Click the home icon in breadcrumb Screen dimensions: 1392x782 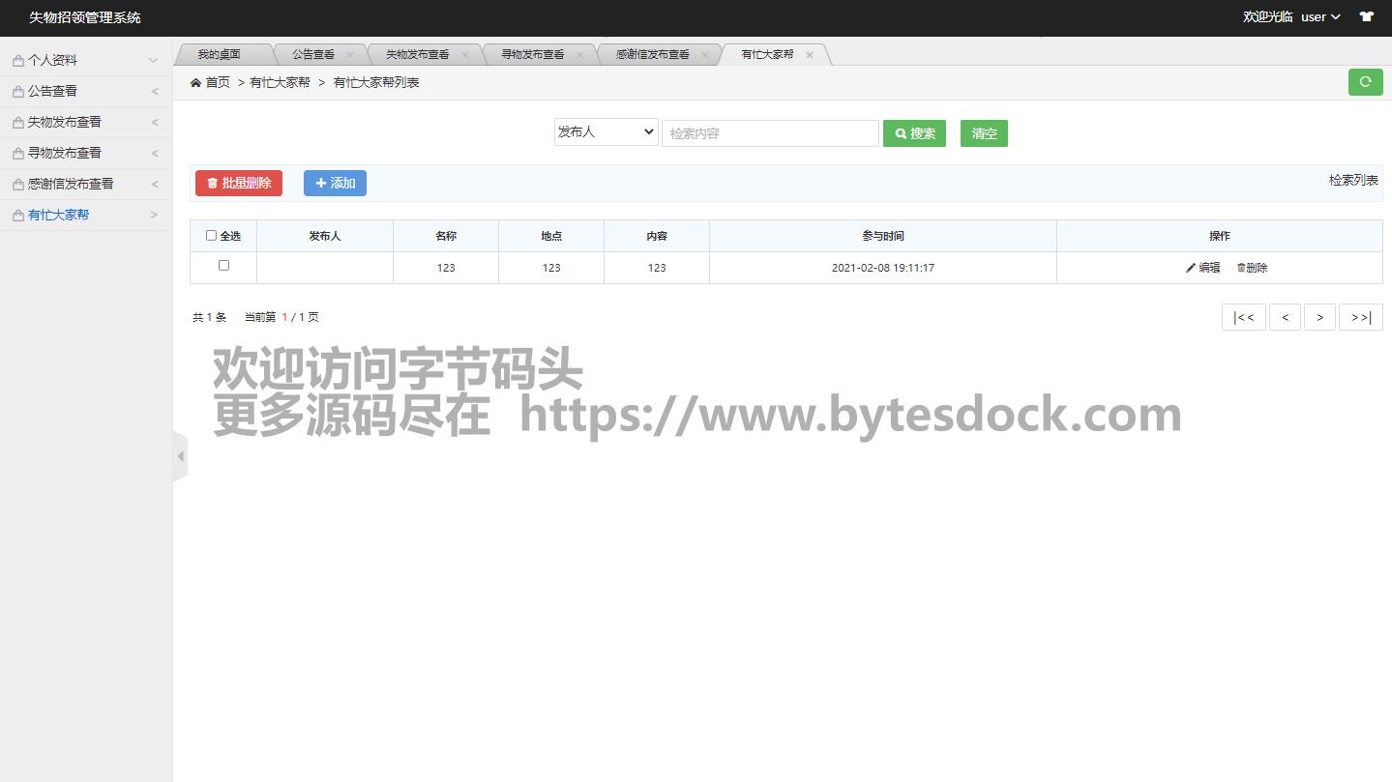[196, 83]
